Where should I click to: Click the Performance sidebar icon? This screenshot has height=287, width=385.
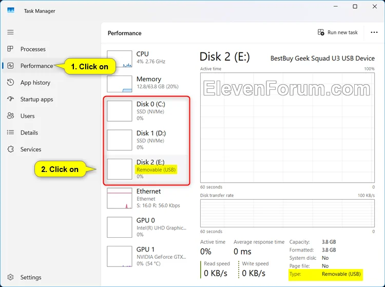coord(10,66)
